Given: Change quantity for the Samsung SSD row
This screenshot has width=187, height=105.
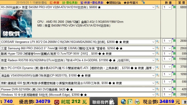Looking at the screenshot, I should tap(167, 48).
